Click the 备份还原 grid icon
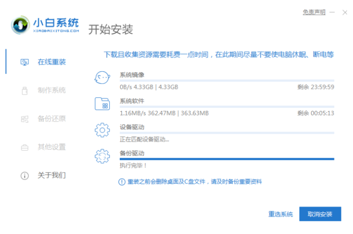This screenshot has height=234, width=353. 25,119
